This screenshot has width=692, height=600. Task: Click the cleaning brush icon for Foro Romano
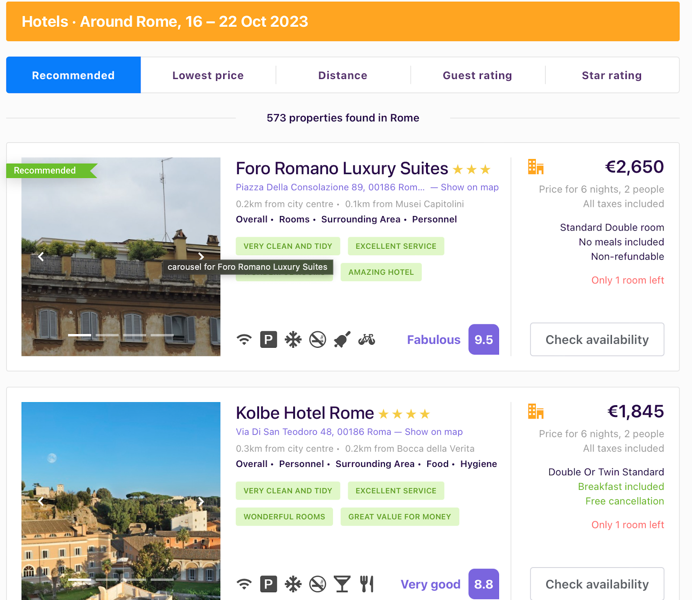coord(342,340)
